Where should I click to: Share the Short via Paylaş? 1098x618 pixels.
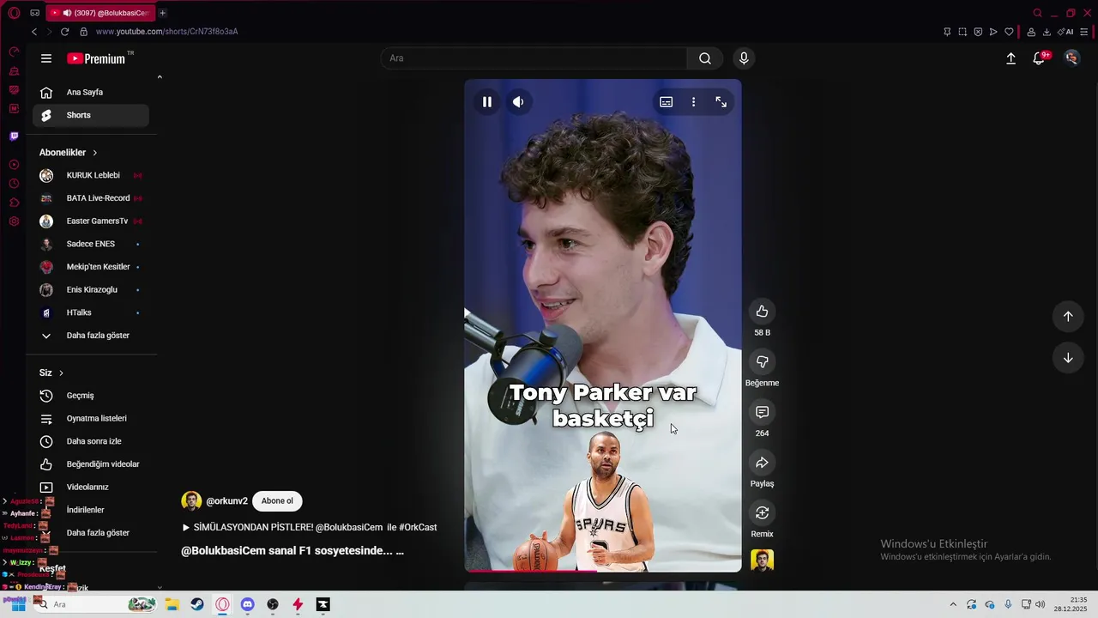762,463
